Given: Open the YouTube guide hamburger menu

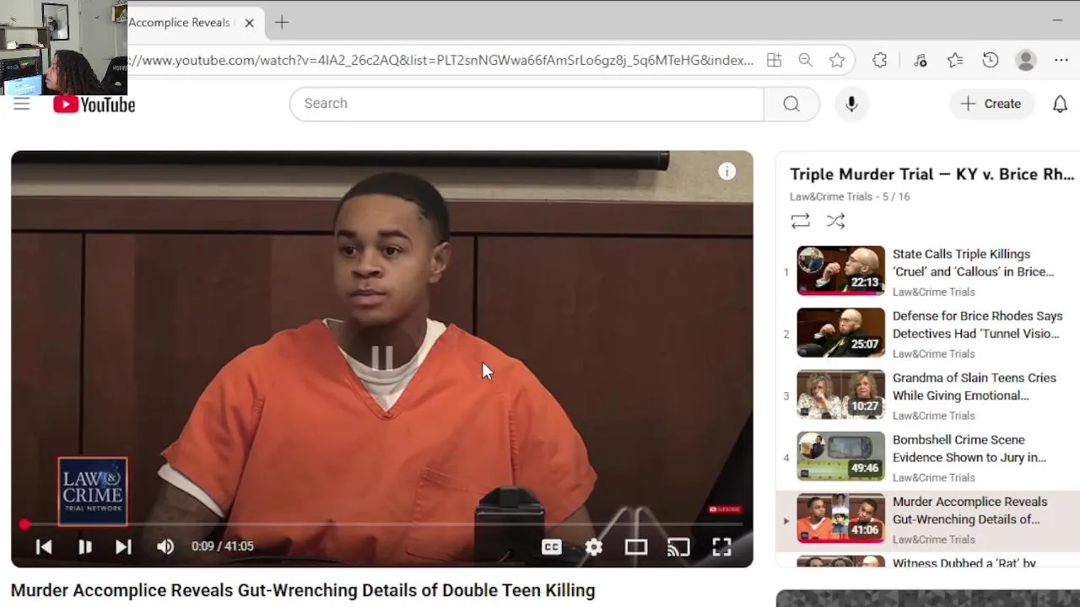Looking at the screenshot, I should tap(22, 104).
